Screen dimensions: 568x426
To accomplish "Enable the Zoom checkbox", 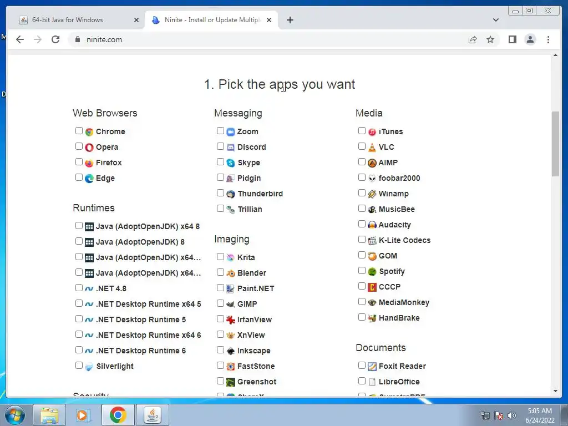I will (220, 131).
